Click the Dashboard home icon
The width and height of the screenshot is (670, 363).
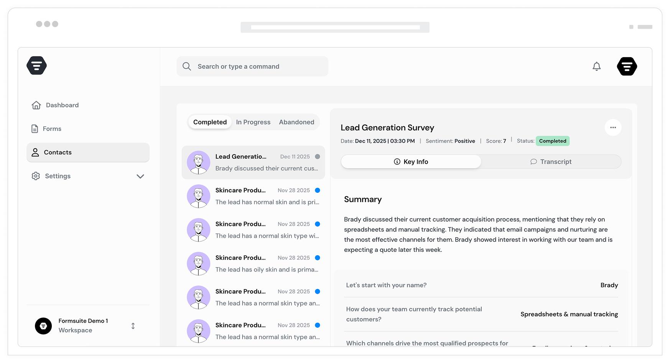click(x=36, y=105)
